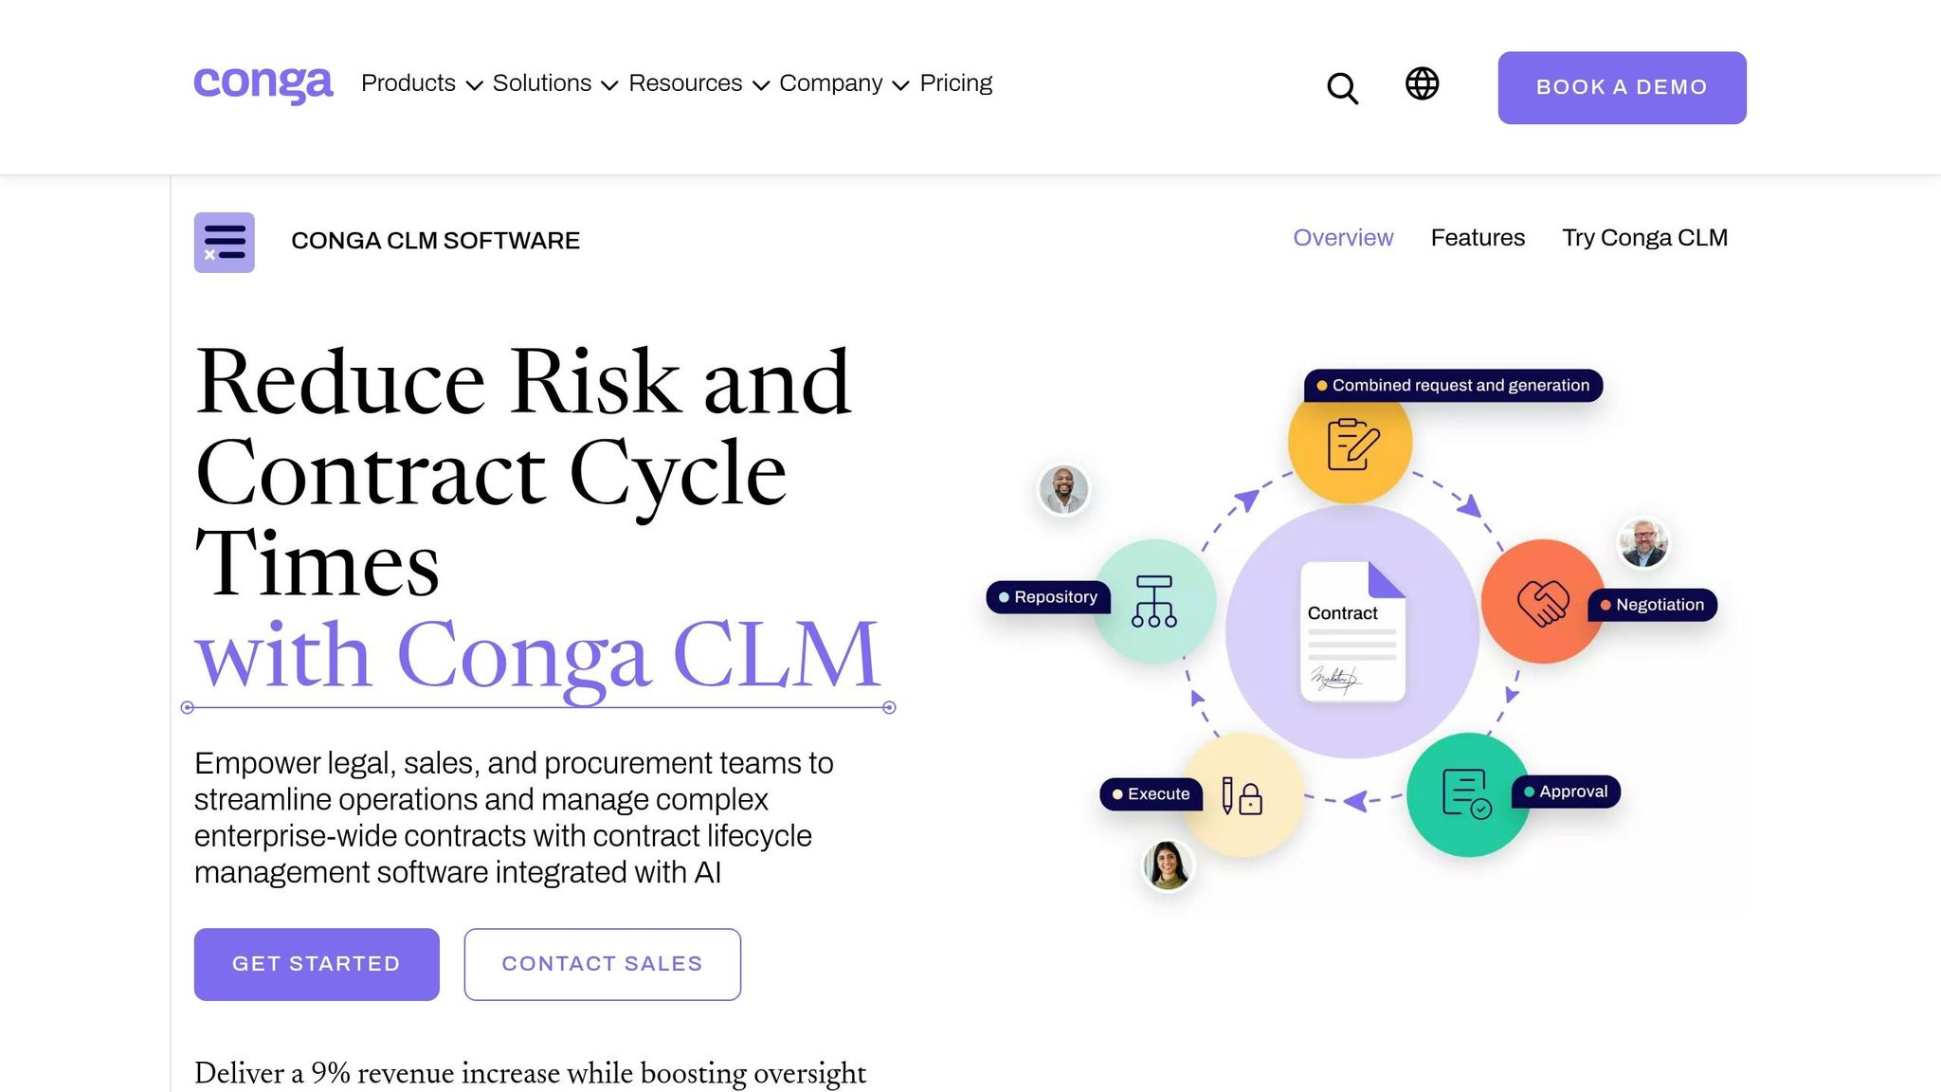Select the Execute pen and lock icon
1941x1092 pixels.
point(1243,795)
